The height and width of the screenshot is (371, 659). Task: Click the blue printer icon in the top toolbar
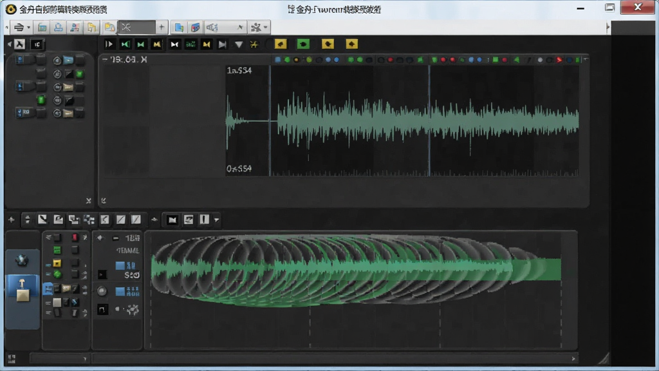(59, 27)
